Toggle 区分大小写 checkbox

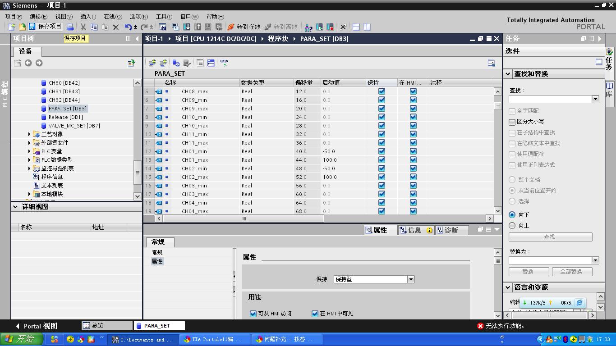point(512,122)
